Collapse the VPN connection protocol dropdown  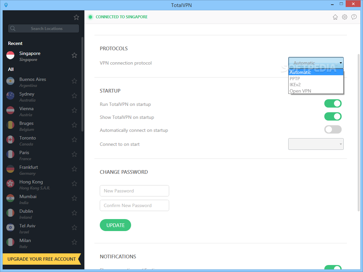316,63
